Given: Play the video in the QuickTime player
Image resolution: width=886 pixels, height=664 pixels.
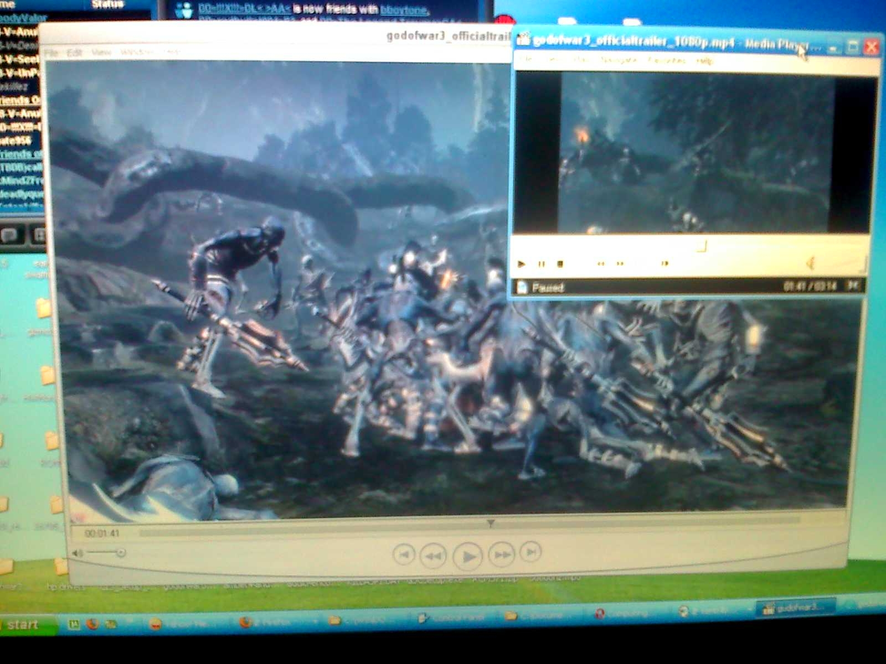Looking at the screenshot, I should [x=467, y=556].
